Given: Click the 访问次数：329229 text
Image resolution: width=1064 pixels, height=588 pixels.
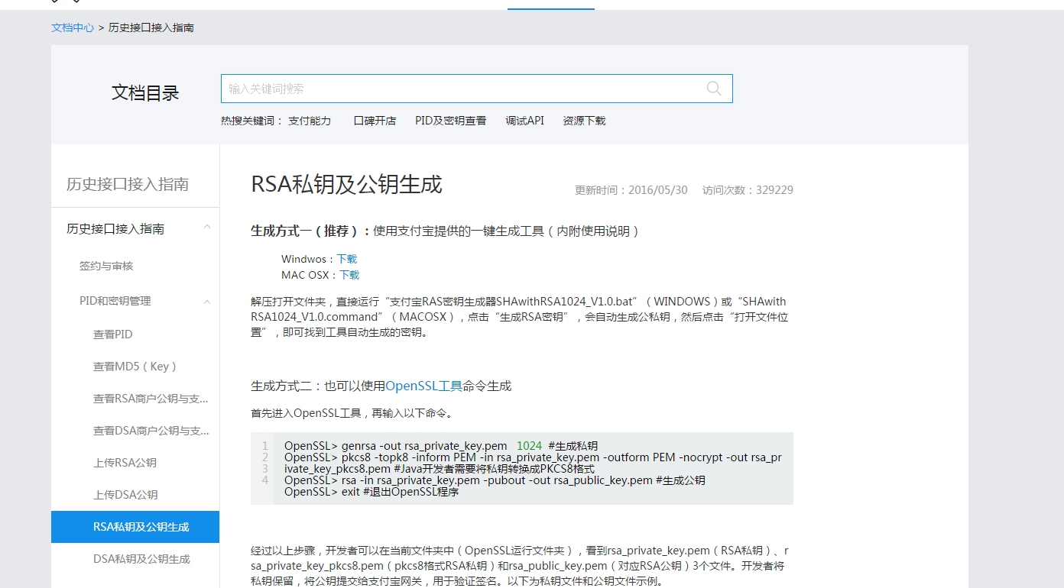Looking at the screenshot, I should 748,190.
